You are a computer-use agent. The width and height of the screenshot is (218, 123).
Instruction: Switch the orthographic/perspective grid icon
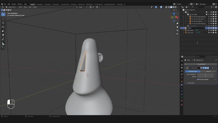pos(177,34)
